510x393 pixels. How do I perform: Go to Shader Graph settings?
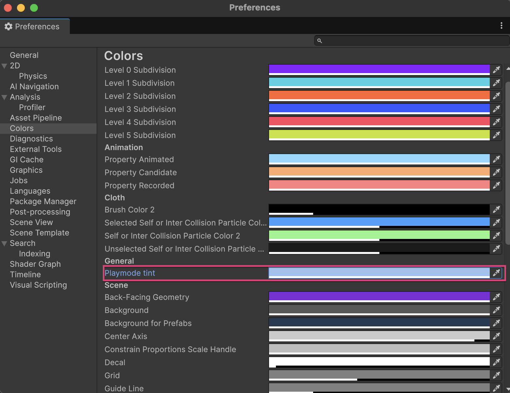coord(35,264)
